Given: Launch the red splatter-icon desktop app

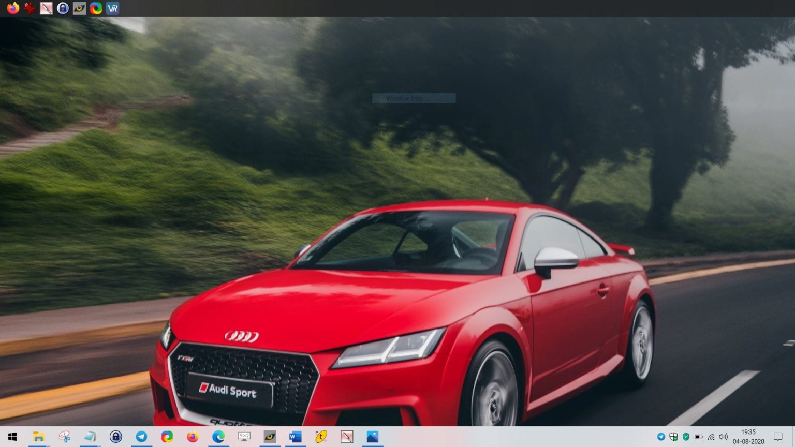Looking at the screenshot, I should [x=29, y=8].
